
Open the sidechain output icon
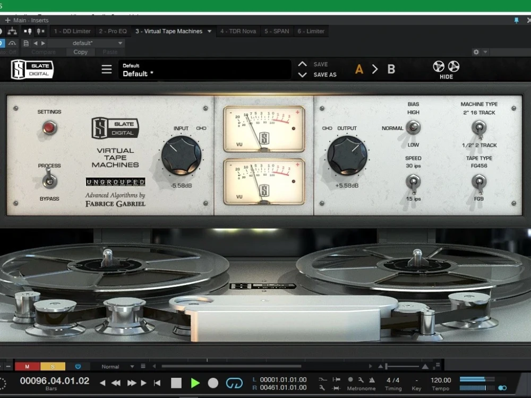coord(40,31)
